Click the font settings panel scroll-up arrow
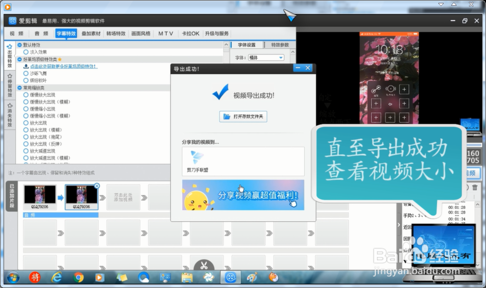Screen dimensions: 486x288 293,52
